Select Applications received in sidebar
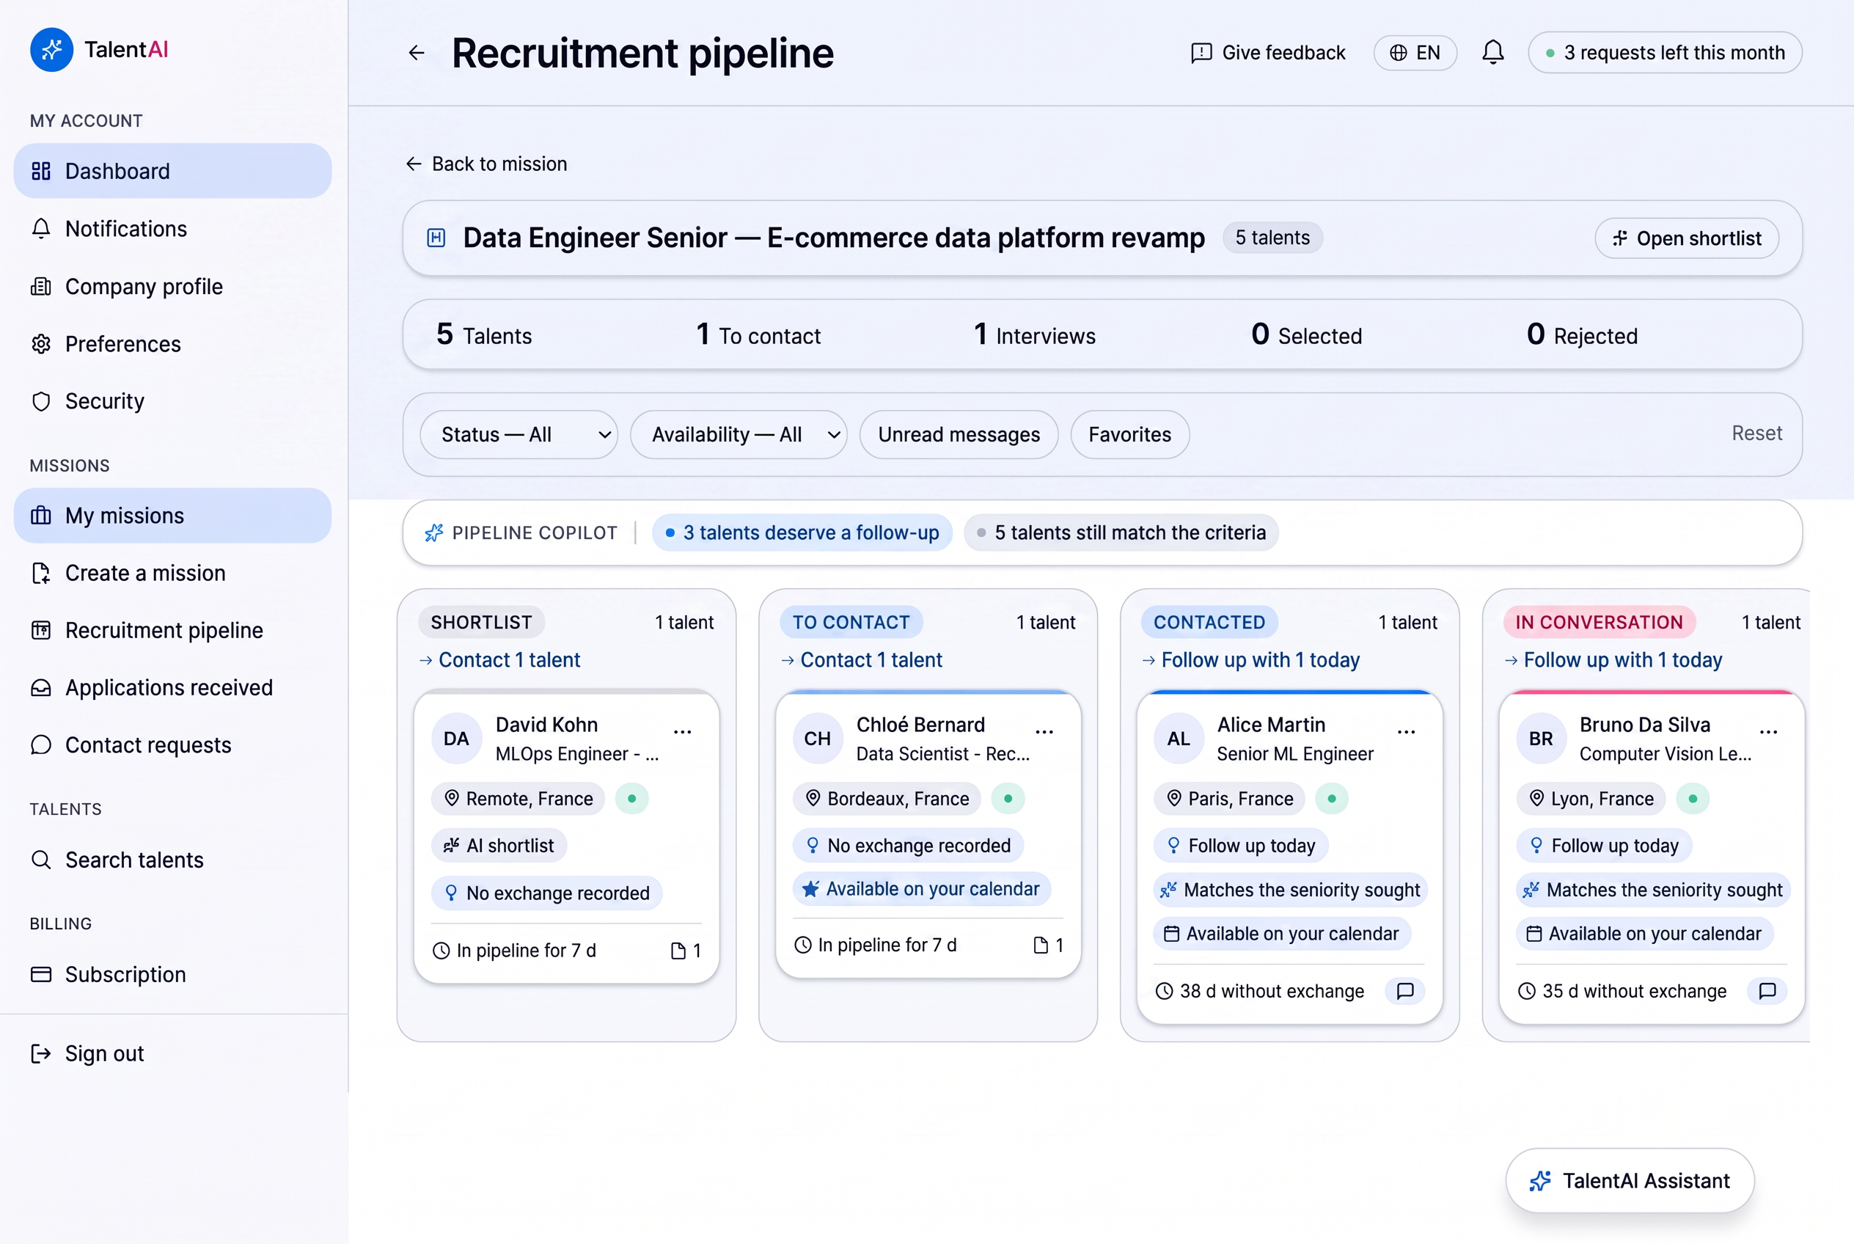The height and width of the screenshot is (1244, 1854). coord(173,688)
